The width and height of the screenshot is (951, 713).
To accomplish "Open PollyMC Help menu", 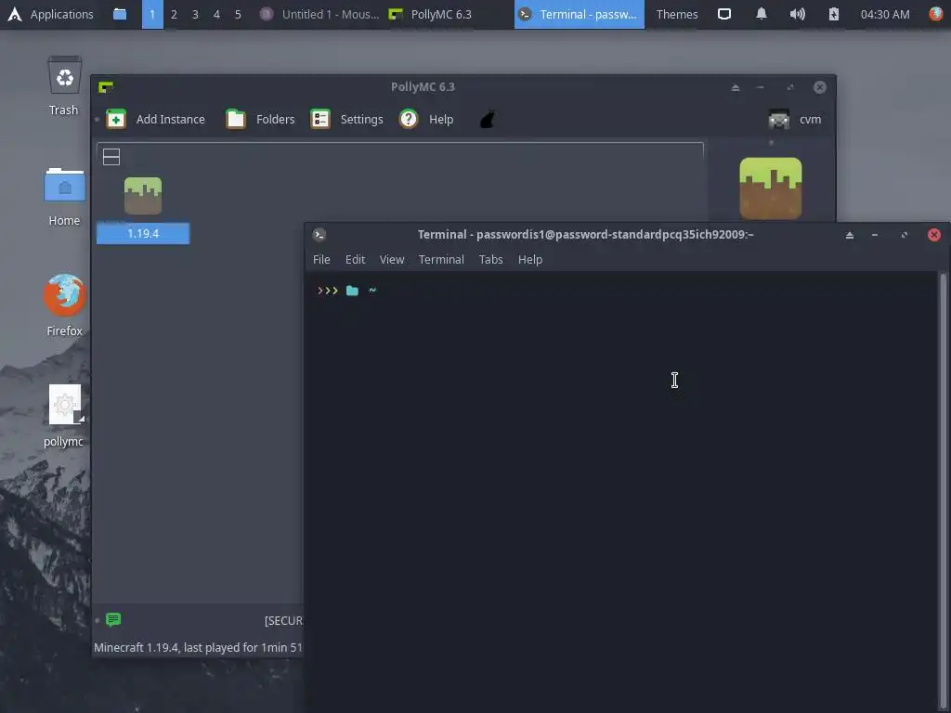I will (426, 120).
